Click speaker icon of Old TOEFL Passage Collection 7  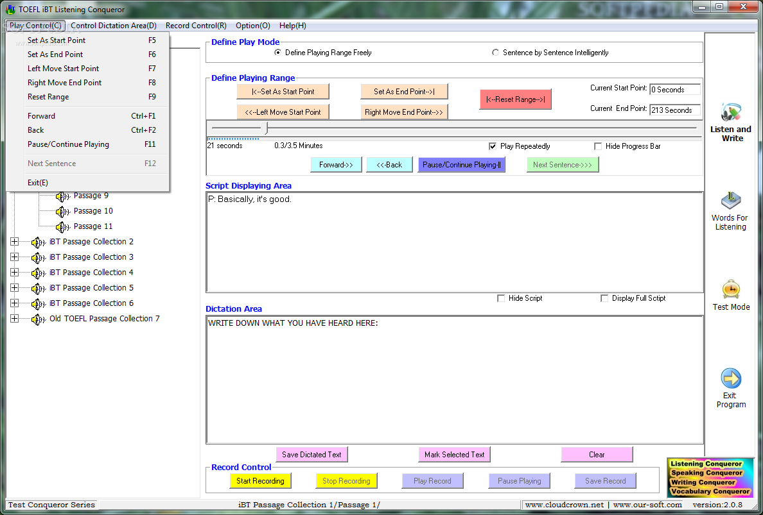coord(39,319)
